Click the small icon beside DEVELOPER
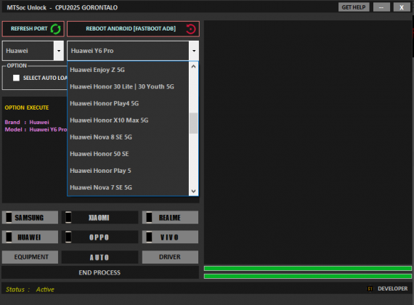This screenshot has width=414, height=305. [370, 288]
